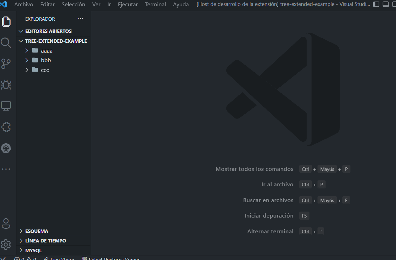
Task: Open the Terminal menu
Action: point(155,4)
